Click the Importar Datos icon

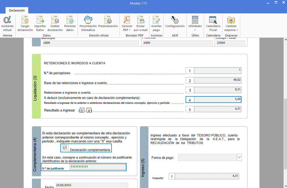[40, 23]
